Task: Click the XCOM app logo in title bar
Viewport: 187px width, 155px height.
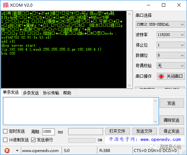Action: pos(6,5)
